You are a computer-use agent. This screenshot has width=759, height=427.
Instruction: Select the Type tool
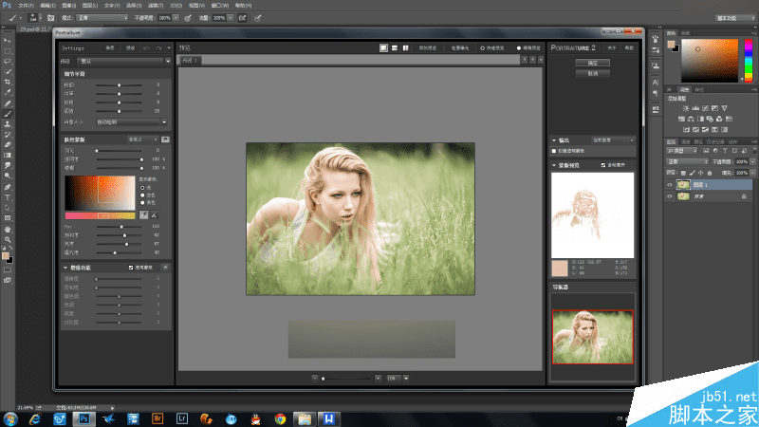pyautogui.click(x=9, y=196)
